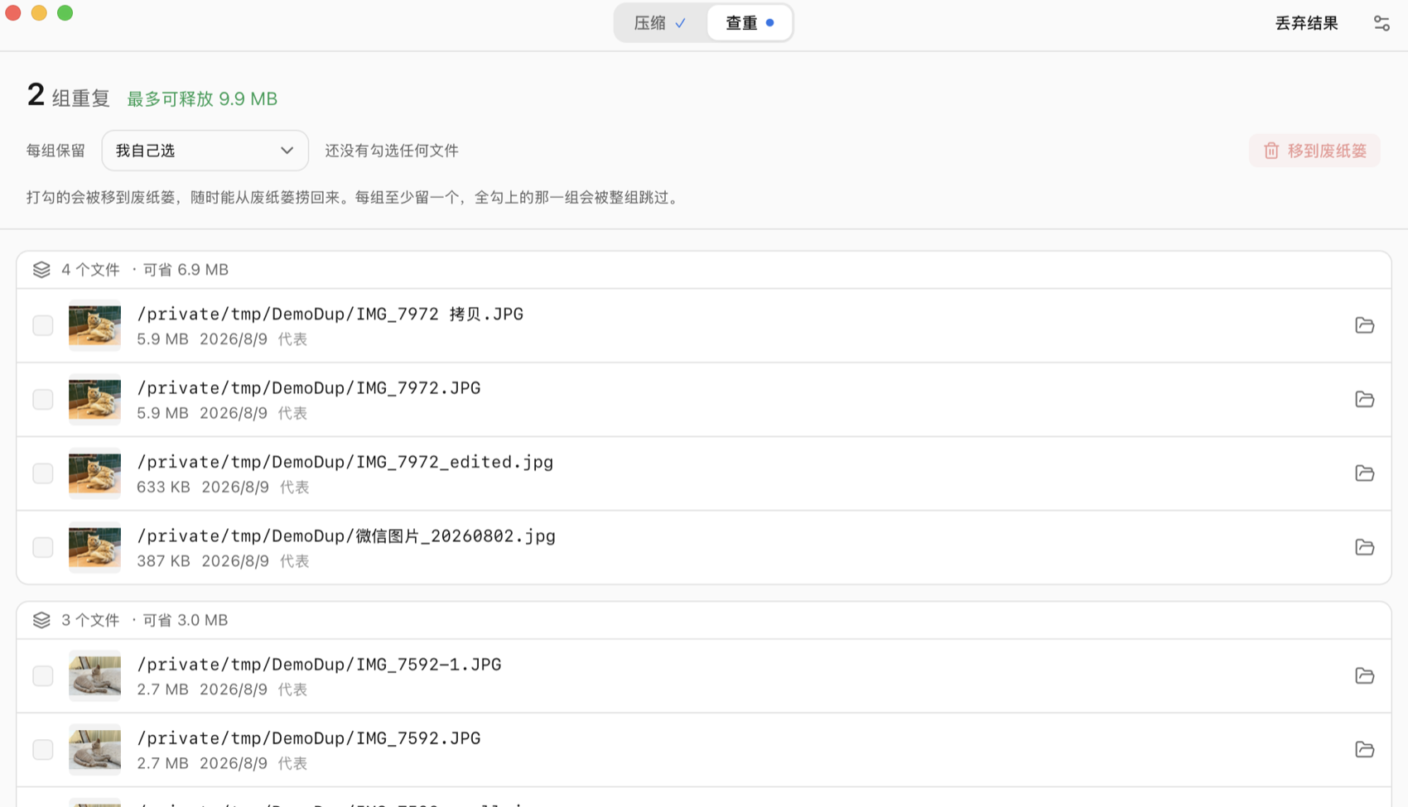1408x807 pixels.
Task: Click path /private/tmp/DemoDup/IMG_7972 拷贝.JPG
Action: click(x=330, y=314)
